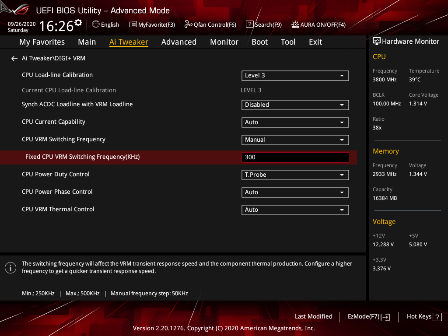Select the Ai Tweaker tab
This screenshot has width=448, height=336.
(x=129, y=42)
